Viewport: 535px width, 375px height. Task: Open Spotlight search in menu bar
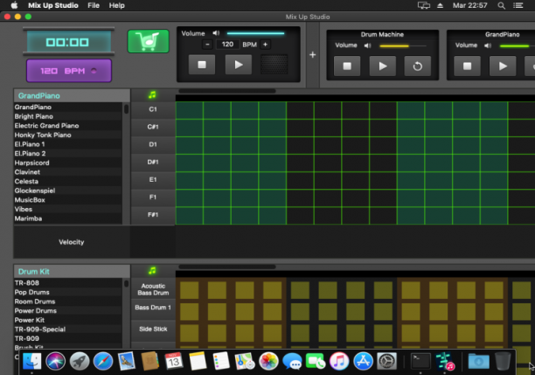point(501,5)
